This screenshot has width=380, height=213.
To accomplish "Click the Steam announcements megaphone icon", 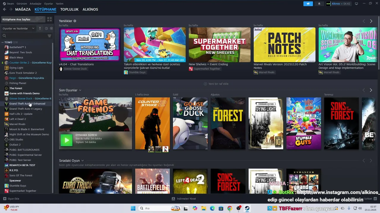I will 308,4.
